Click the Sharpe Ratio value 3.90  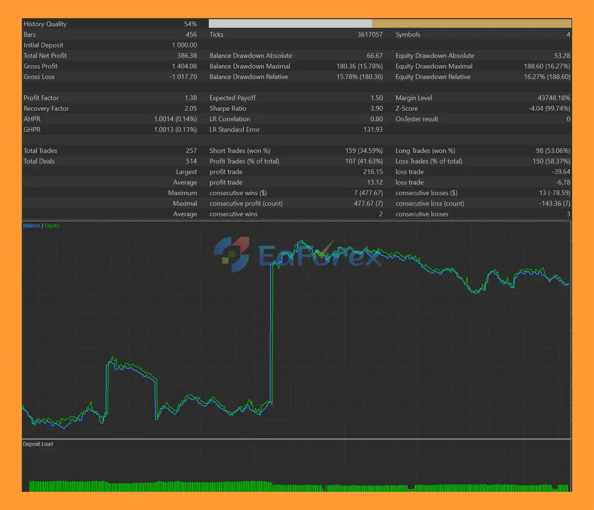(376, 109)
